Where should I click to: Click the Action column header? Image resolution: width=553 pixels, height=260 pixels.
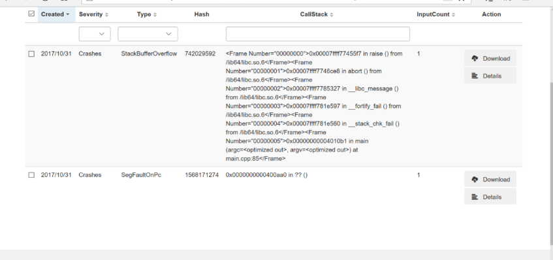(x=491, y=14)
